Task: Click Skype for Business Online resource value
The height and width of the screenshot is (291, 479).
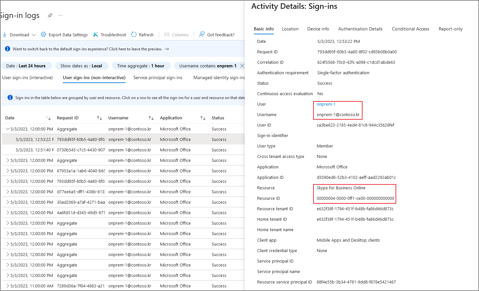Action: click(341, 188)
